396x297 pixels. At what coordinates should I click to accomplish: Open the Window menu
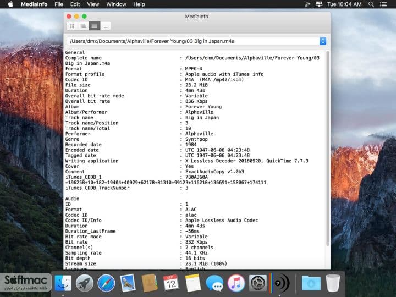(x=116, y=4)
